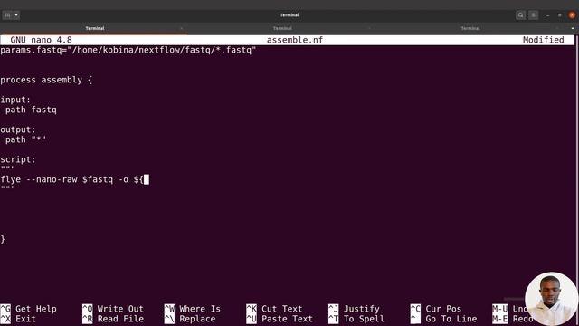
Task: Click the "^K Cut Text" shortcut
Action: [274, 309]
